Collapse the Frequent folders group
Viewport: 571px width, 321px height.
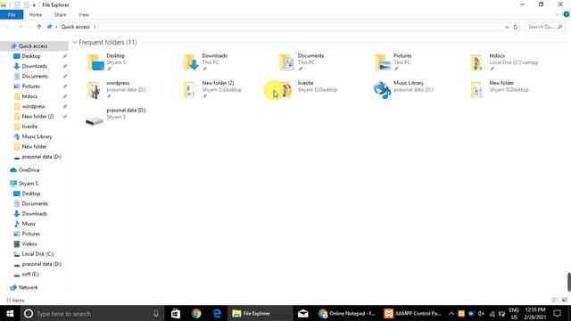tap(75, 42)
